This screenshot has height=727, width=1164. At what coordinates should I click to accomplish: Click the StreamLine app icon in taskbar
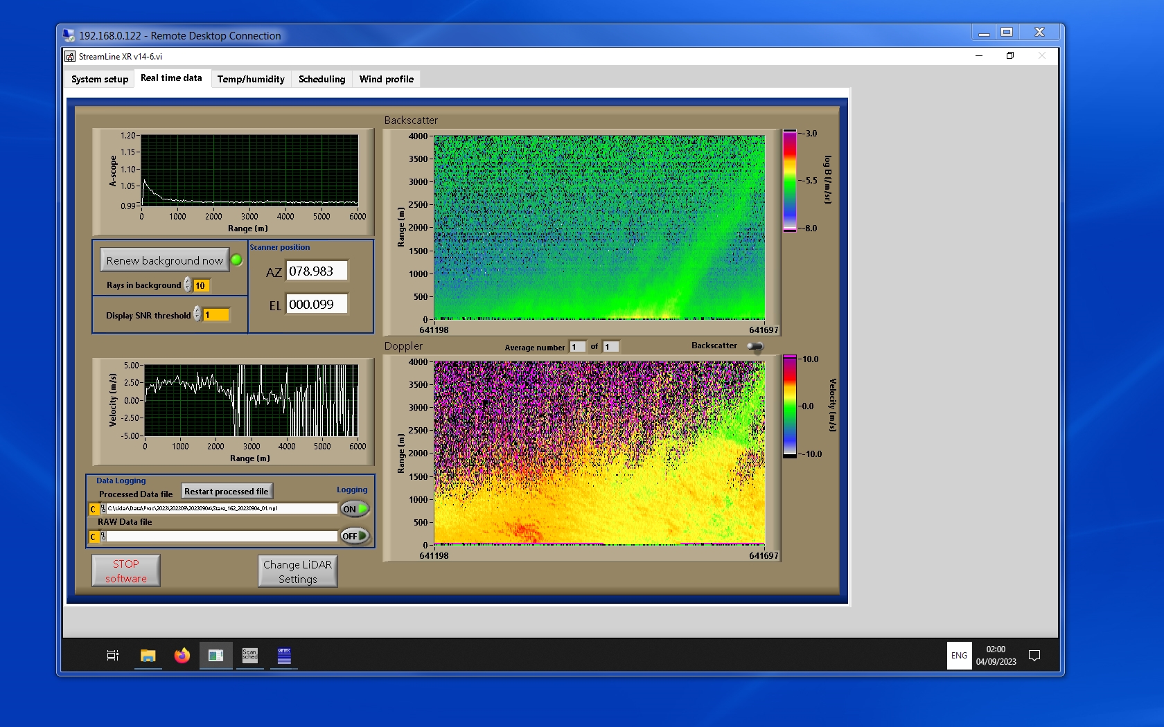(215, 655)
